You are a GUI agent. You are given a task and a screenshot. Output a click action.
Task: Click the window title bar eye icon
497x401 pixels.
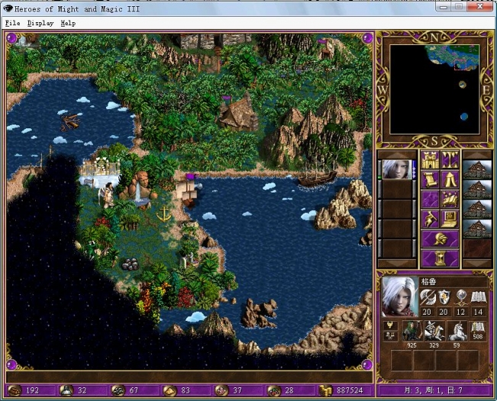pos(8,8)
